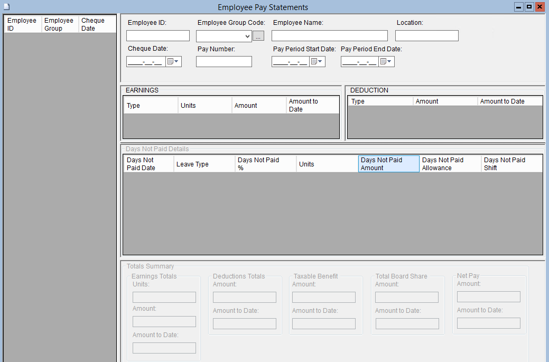Click the Employee ID input field
This screenshot has height=362, width=549.
[157, 36]
